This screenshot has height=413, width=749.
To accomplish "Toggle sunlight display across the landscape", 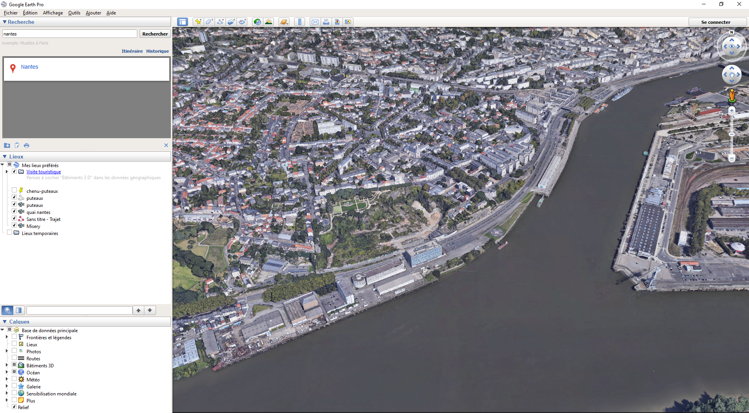I will [x=268, y=22].
